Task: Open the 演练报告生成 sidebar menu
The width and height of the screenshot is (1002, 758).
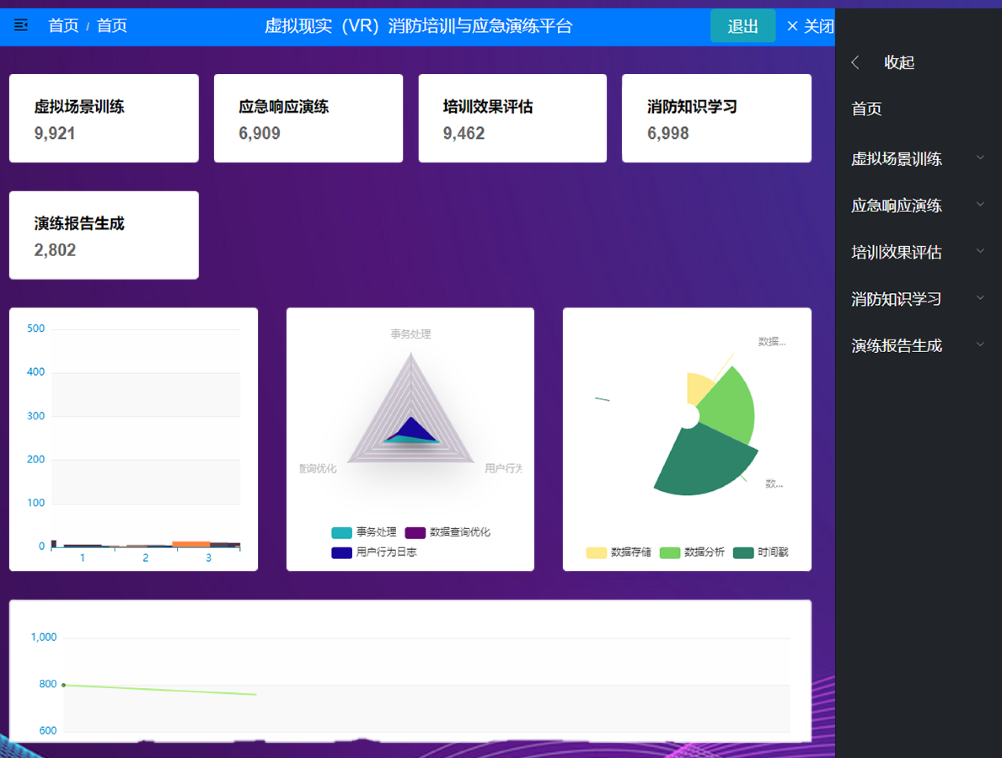Action: [897, 345]
